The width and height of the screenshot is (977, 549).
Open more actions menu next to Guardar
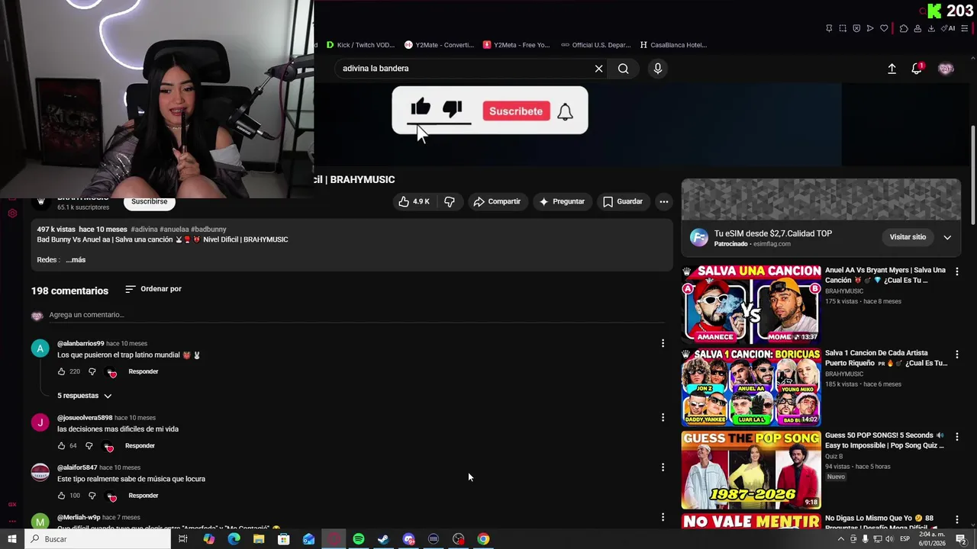[x=664, y=201]
